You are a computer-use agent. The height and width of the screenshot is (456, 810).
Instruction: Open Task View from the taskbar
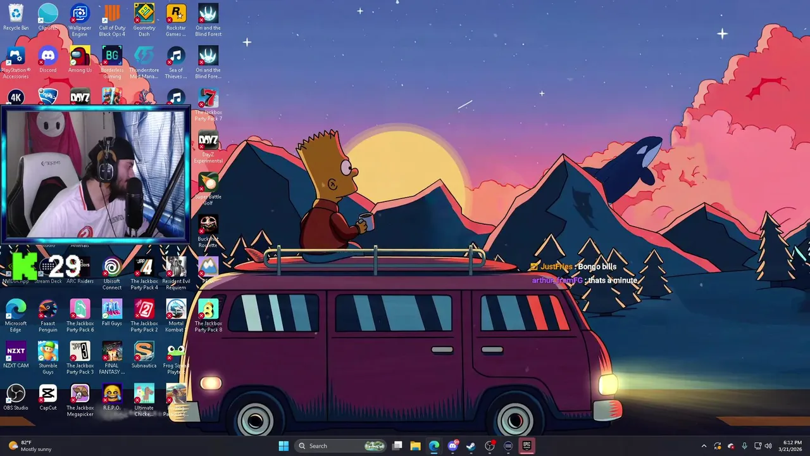[397, 446]
